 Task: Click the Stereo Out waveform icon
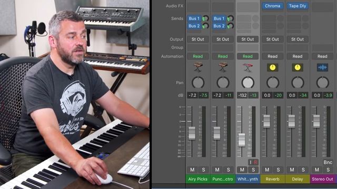(x=322, y=68)
